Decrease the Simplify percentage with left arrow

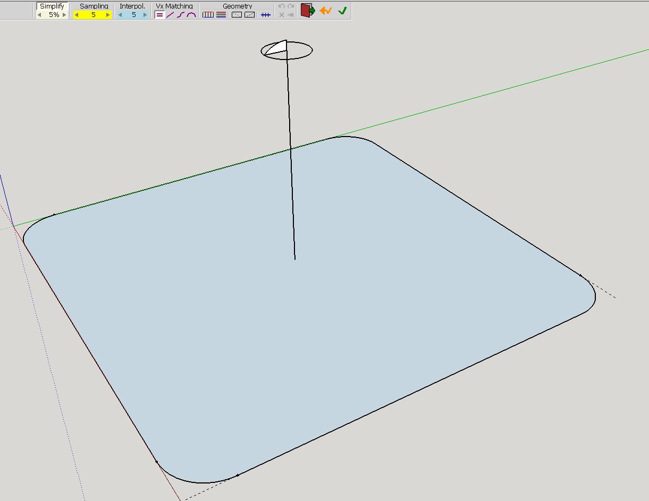coord(39,15)
